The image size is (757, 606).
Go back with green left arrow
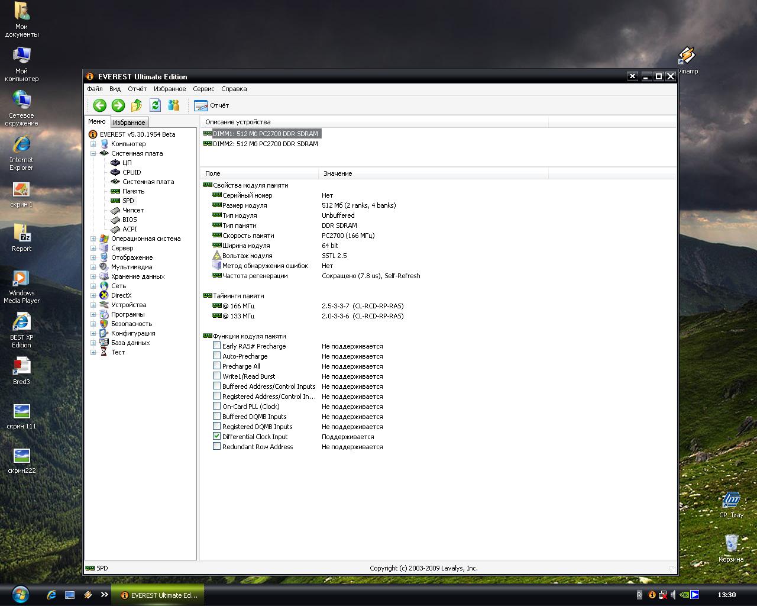[x=99, y=105]
